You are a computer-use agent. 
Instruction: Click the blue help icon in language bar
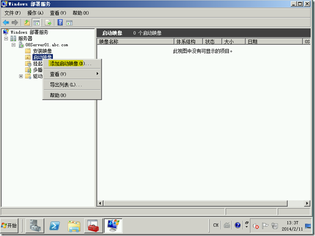tap(237, 225)
